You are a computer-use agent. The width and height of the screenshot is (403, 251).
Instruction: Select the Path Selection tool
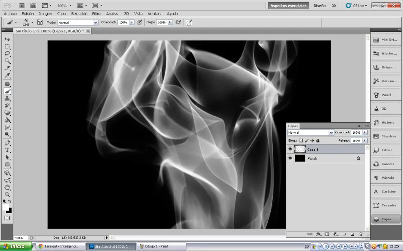click(7, 157)
